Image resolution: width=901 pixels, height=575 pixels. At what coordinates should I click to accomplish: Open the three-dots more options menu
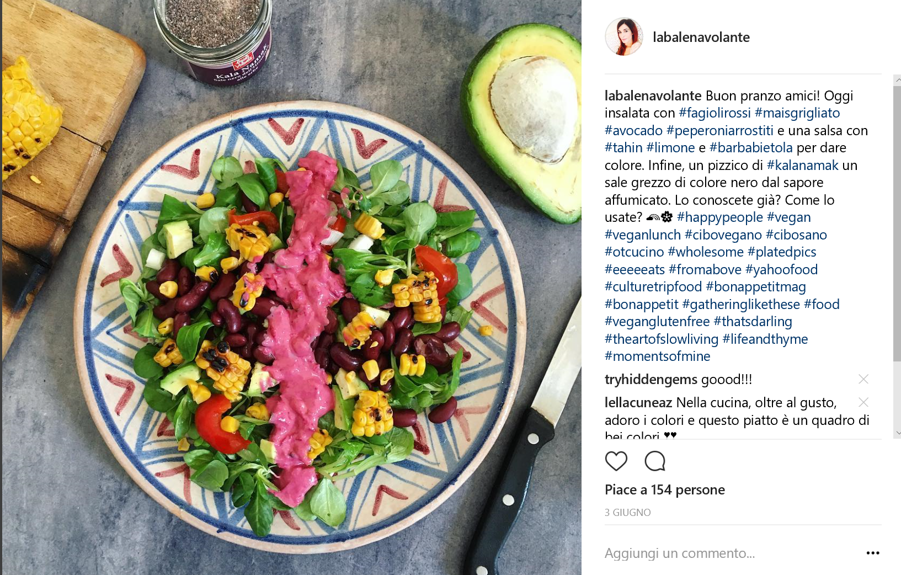pos(873,553)
